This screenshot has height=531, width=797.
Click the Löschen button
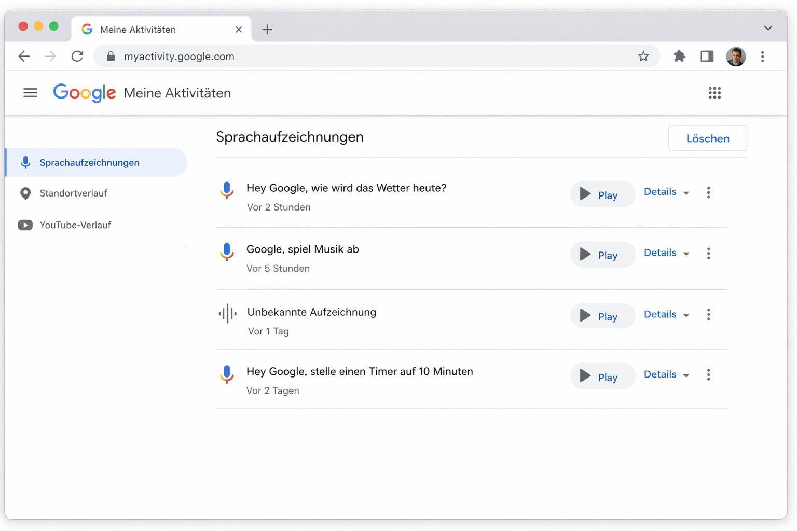(x=708, y=138)
